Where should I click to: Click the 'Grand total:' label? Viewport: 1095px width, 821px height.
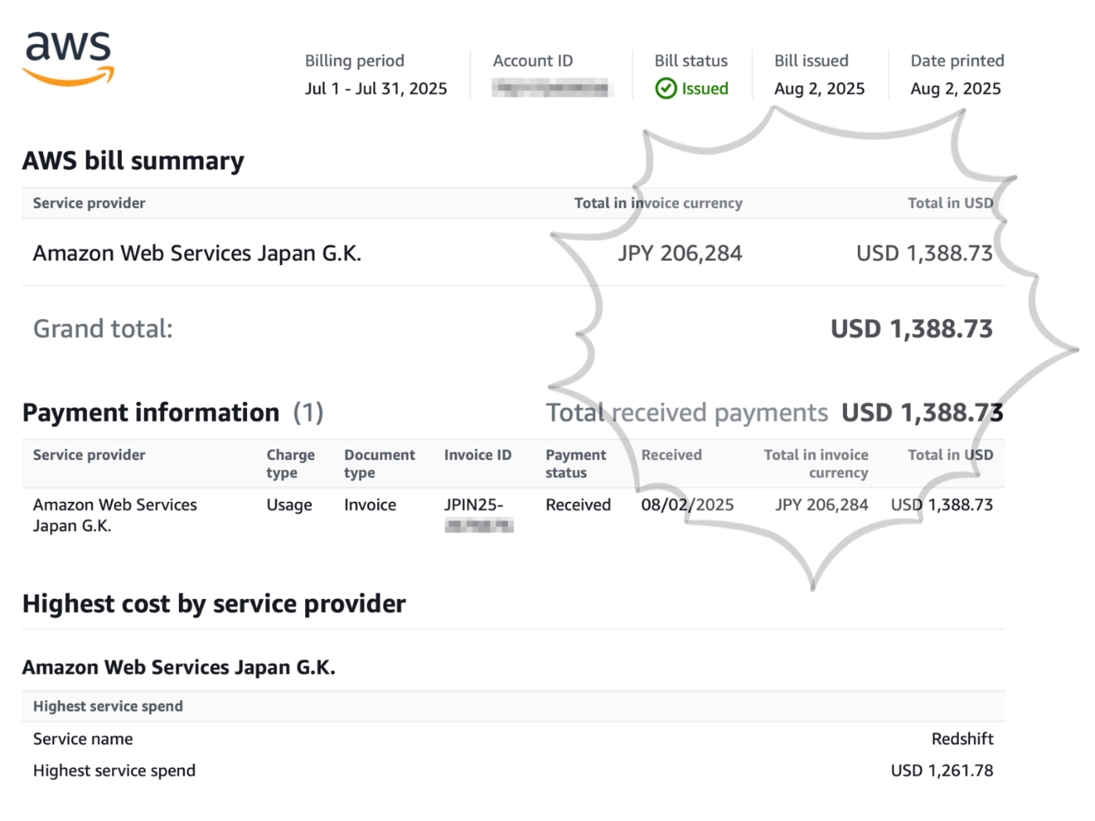click(102, 328)
